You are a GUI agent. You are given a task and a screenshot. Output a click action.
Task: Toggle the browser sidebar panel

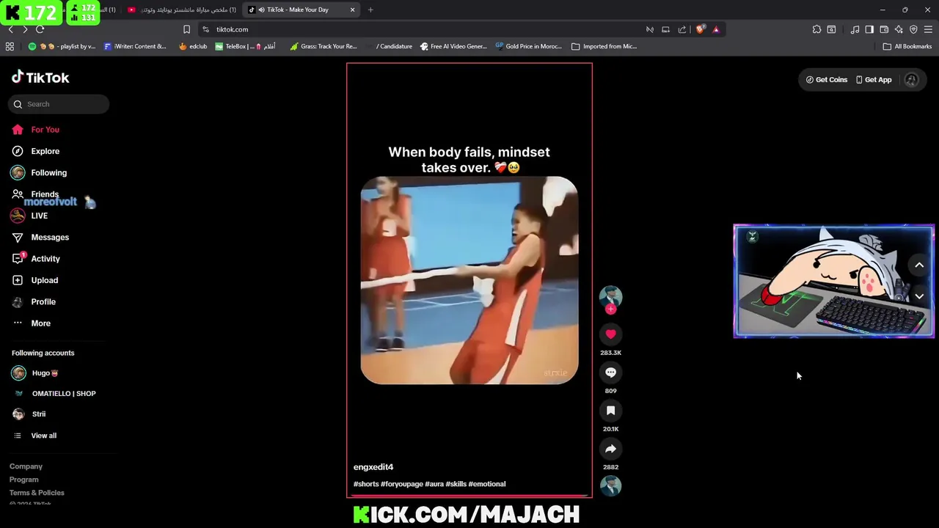click(x=869, y=29)
